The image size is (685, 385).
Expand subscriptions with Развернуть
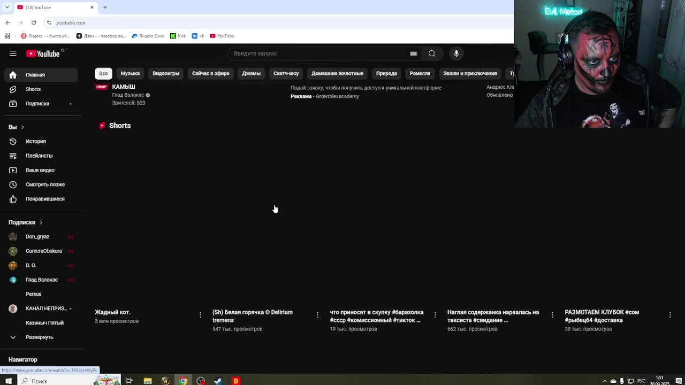coord(41,337)
